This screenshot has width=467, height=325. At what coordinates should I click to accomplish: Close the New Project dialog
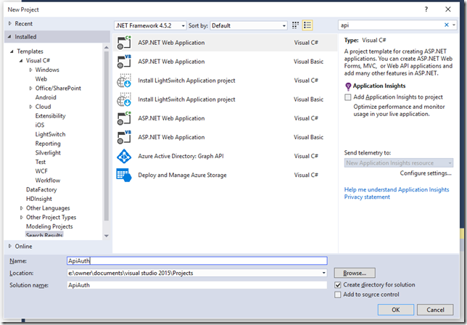448,9
